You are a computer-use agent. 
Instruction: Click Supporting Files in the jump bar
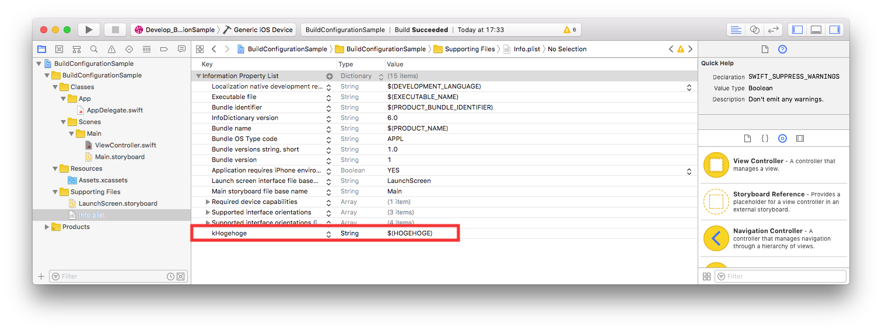tap(464, 49)
